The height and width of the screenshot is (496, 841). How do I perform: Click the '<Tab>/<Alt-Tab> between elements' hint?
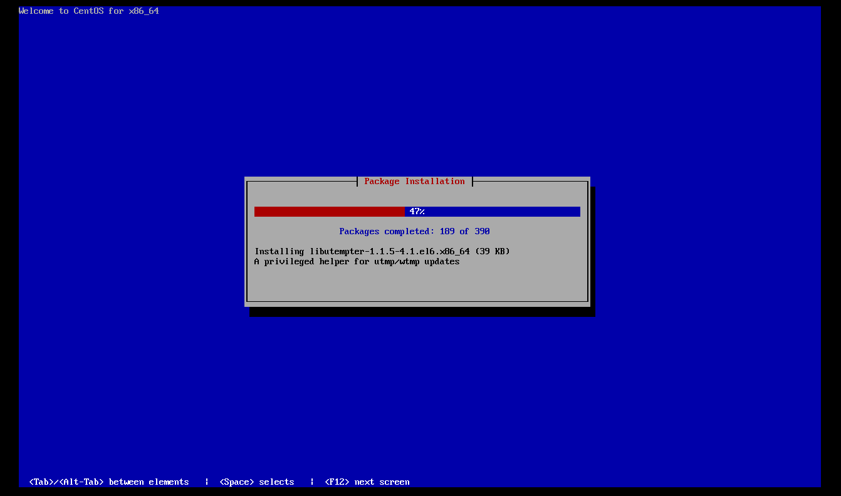(109, 482)
